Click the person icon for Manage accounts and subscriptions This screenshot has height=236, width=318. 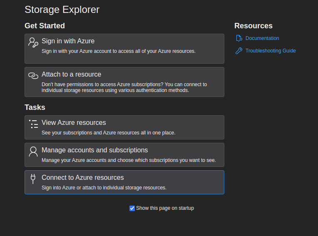[x=33, y=151]
